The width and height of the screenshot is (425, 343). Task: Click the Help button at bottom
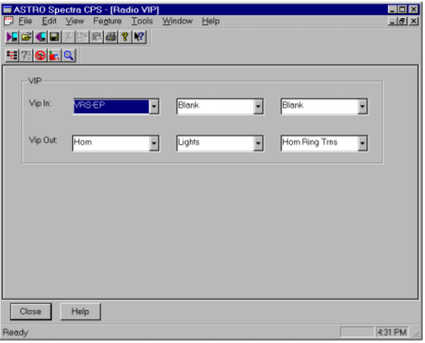(80, 311)
